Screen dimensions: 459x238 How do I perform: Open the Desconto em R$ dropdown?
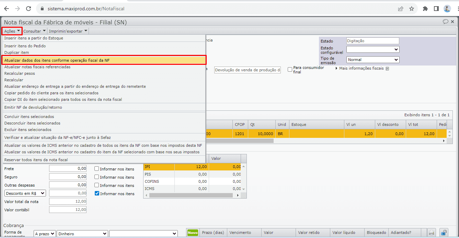tap(25, 193)
